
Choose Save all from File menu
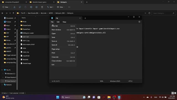tap(63, 45)
